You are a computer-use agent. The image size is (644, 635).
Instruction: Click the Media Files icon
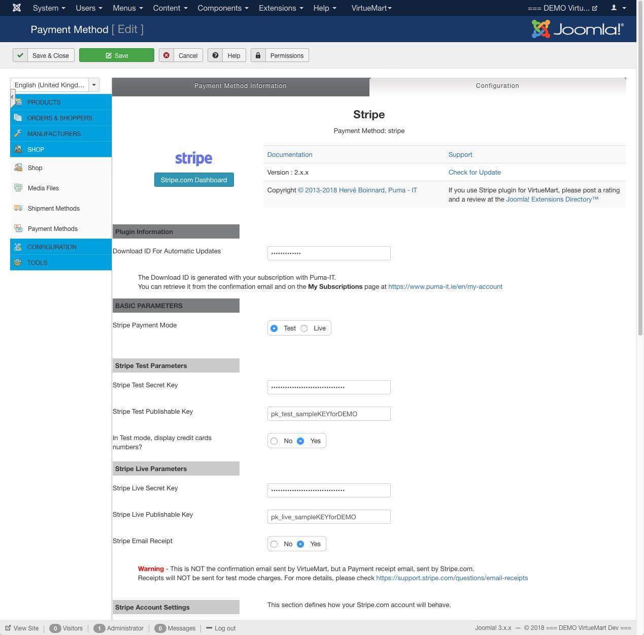[x=18, y=188]
